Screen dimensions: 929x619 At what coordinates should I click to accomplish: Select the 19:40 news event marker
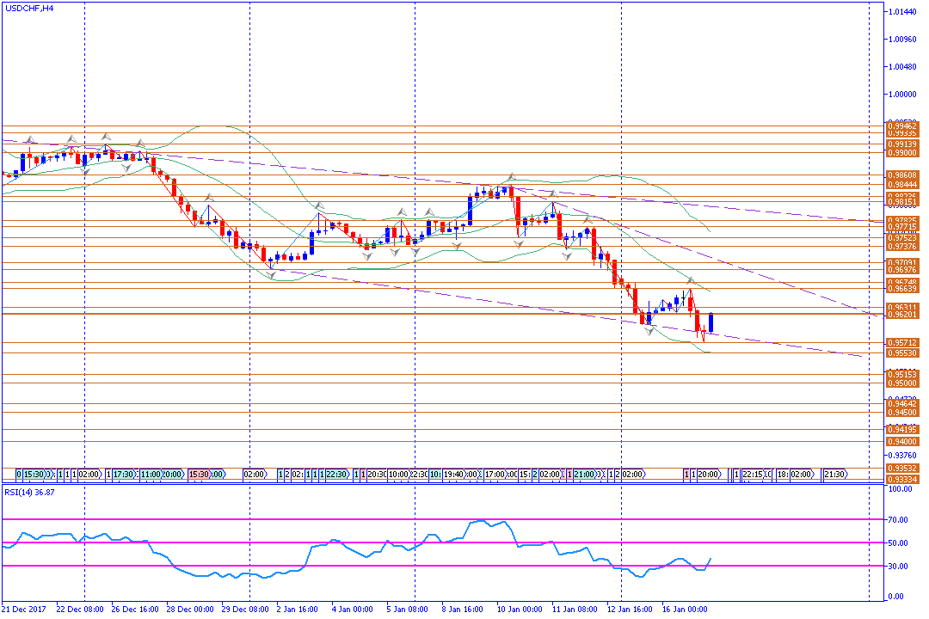point(454,475)
